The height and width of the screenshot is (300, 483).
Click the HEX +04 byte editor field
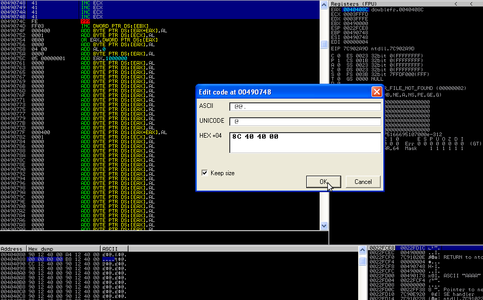tap(305, 143)
